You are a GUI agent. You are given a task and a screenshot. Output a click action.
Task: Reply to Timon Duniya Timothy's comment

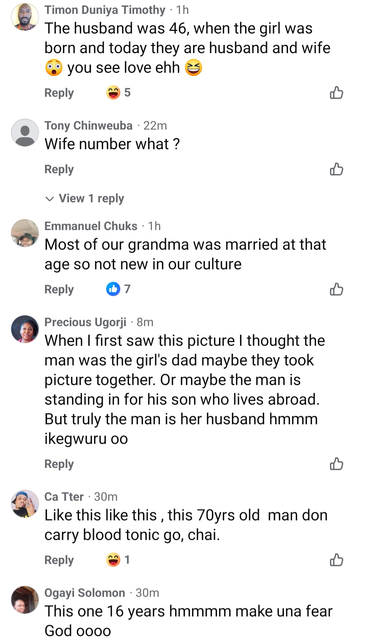pos(59,93)
